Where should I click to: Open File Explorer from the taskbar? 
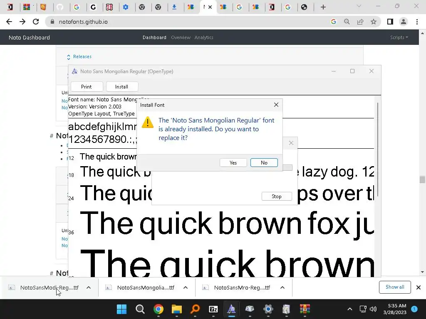(x=176, y=309)
